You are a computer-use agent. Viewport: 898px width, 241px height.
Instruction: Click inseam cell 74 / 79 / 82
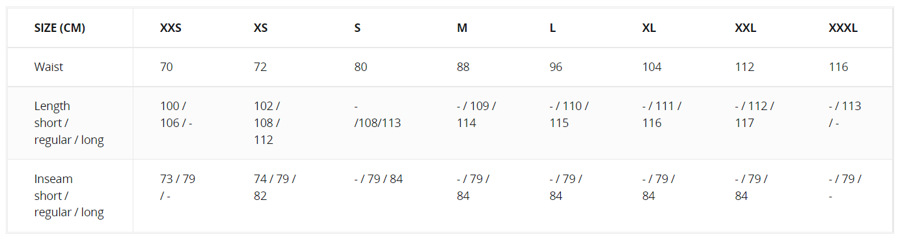[x=275, y=187]
